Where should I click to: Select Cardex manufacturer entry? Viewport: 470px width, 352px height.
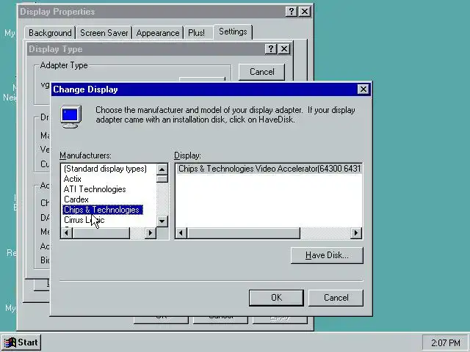tap(76, 199)
